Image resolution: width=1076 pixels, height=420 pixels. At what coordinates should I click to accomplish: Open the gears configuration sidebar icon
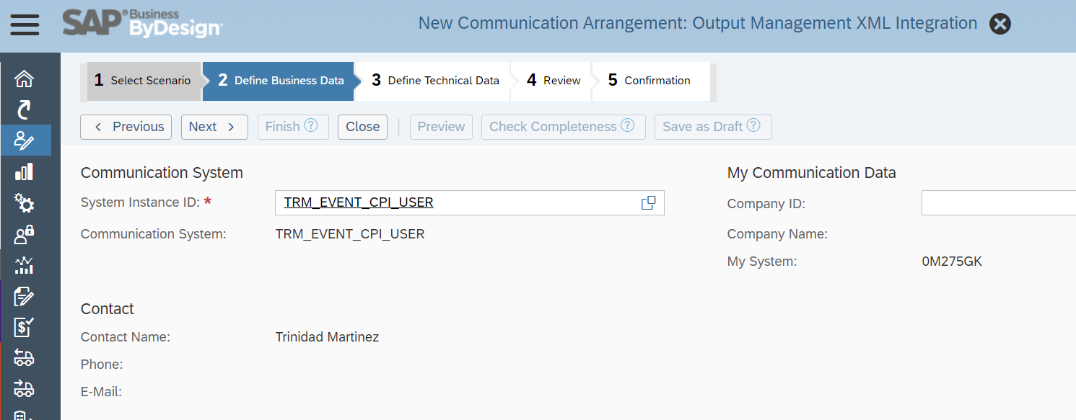25,204
